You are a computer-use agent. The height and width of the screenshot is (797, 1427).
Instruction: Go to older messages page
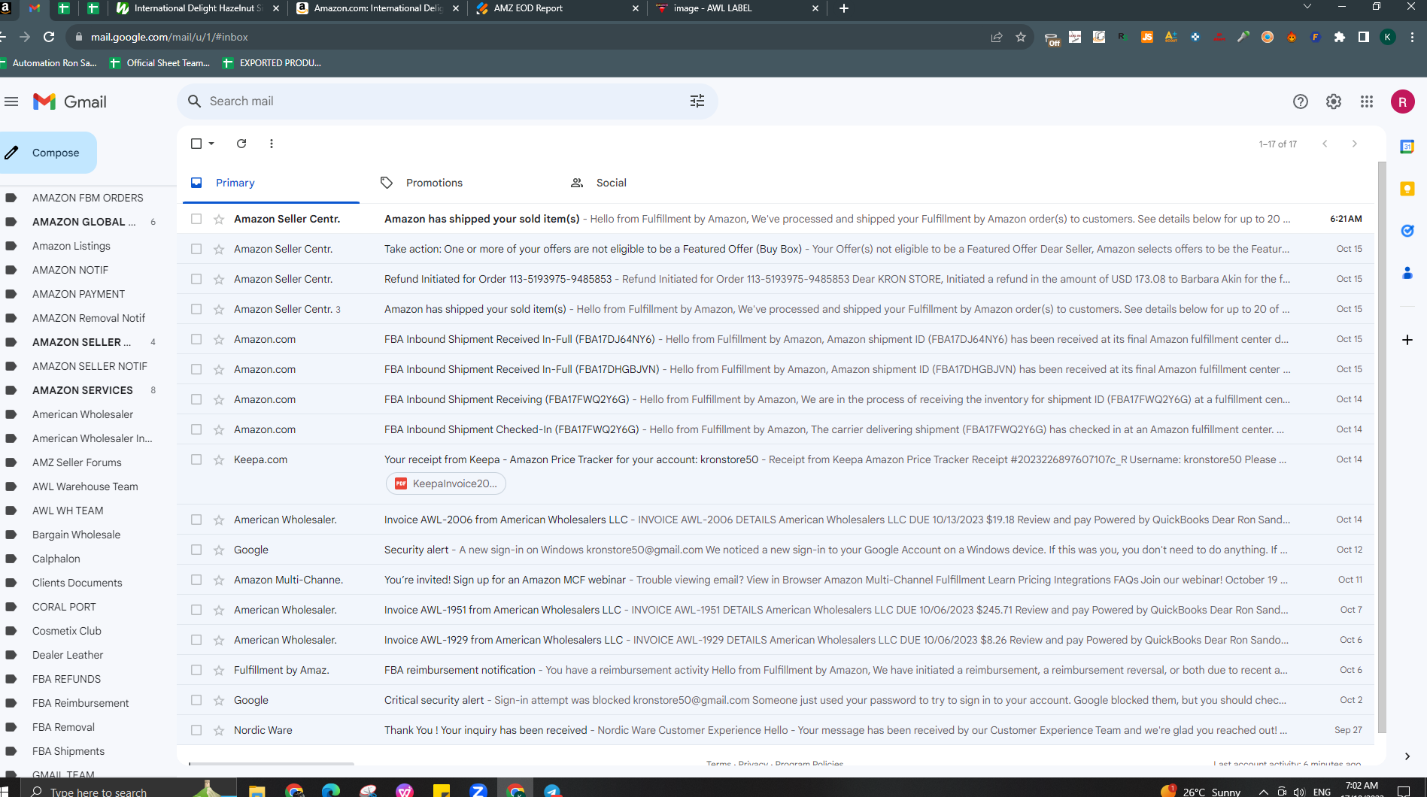1355,144
